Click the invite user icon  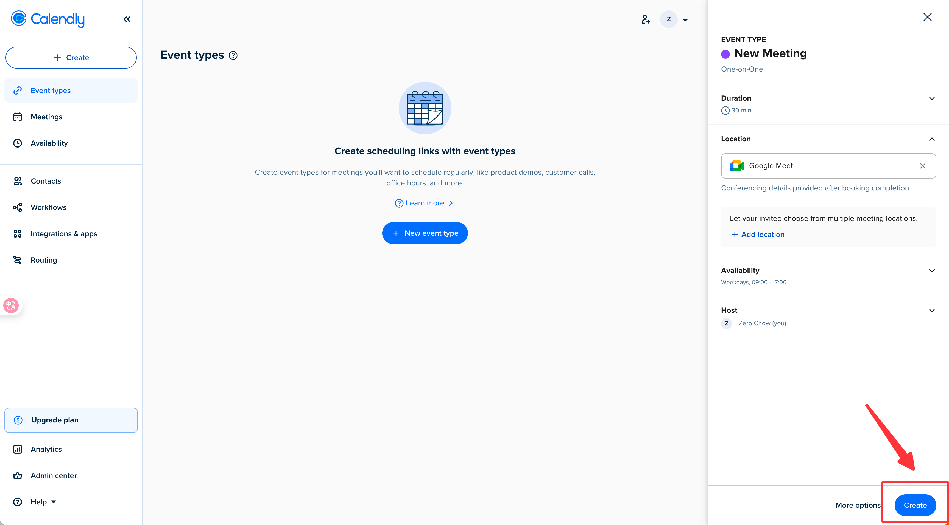pos(646,19)
